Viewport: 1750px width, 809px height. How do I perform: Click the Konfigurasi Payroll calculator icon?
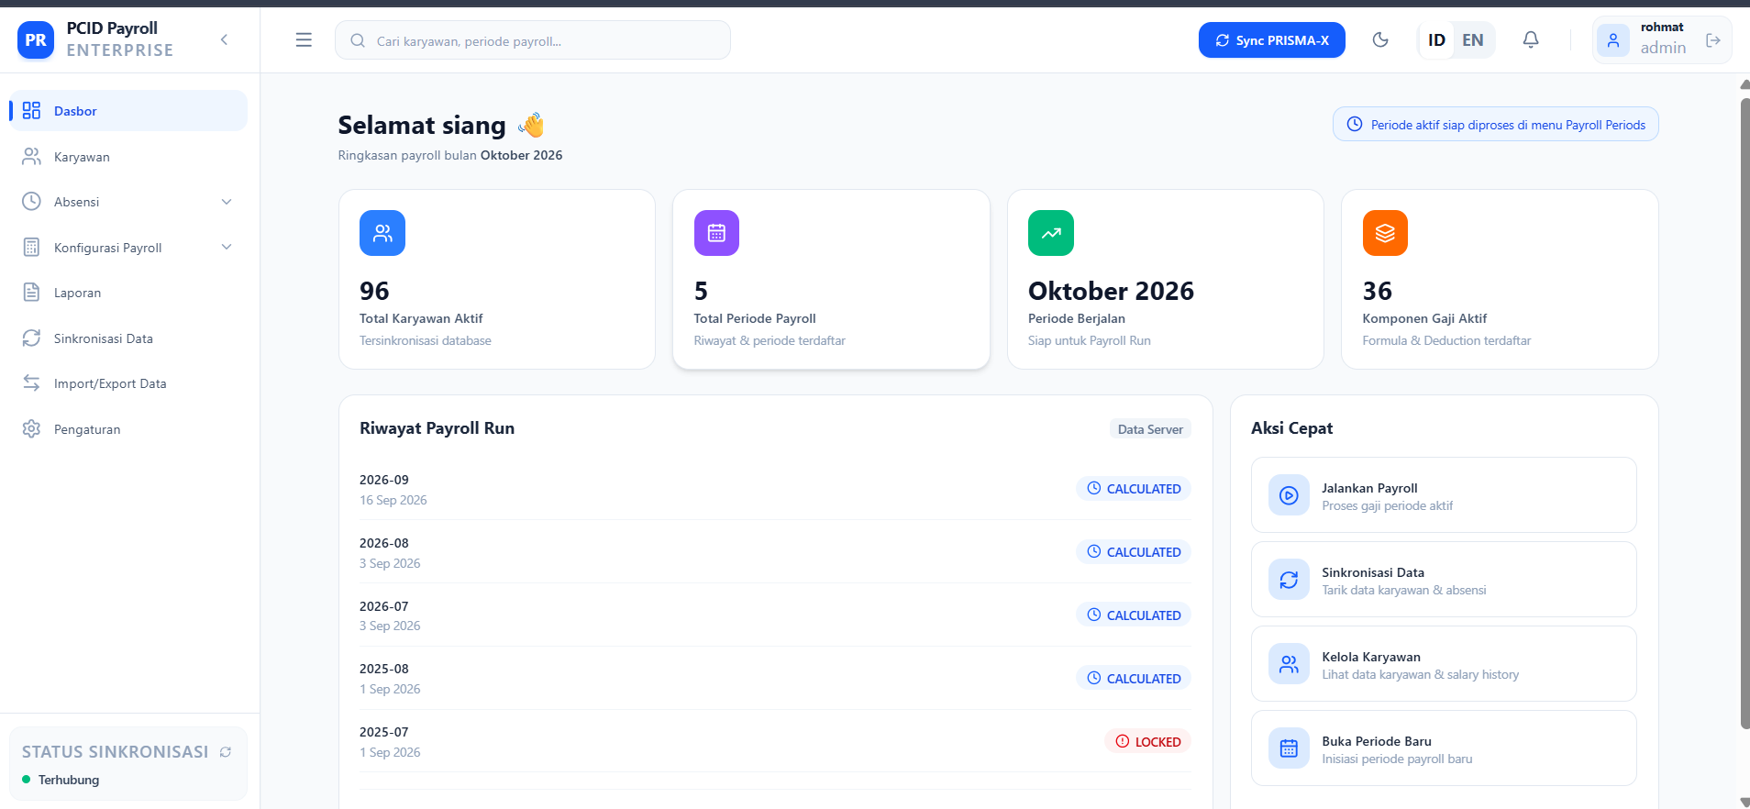coord(31,247)
